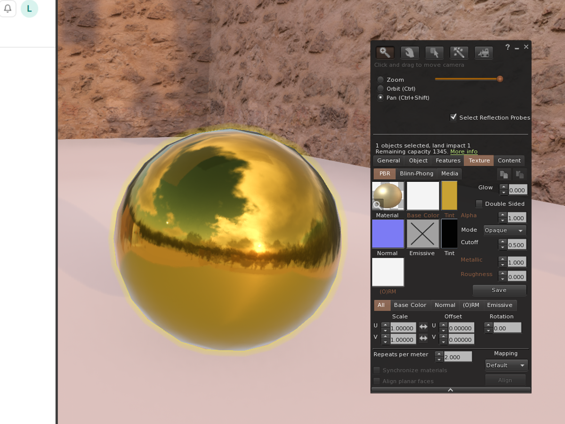This screenshot has height=424, width=565.
Task: Open the Normal map texture picker
Action: click(388, 234)
